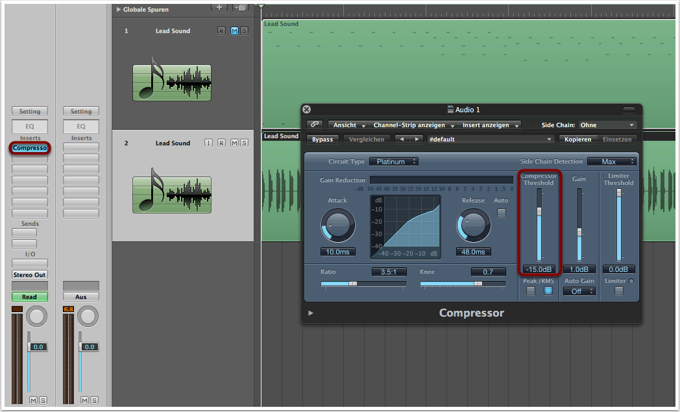Click the Kopieren button

[x=577, y=139]
